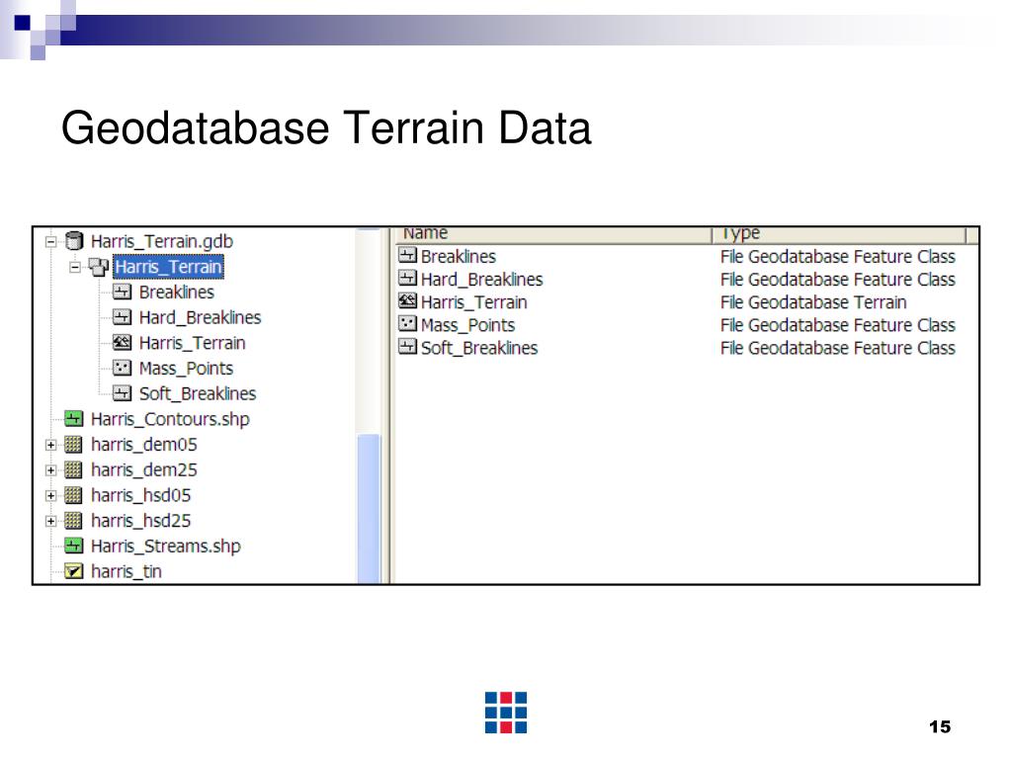Expand the harris_hsd25 raster node
Screen dimensions: 1012x759
pyautogui.click(x=50, y=521)
